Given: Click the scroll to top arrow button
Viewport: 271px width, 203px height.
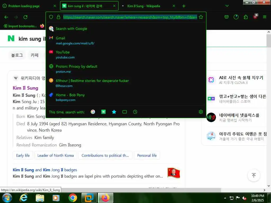Looking at the screenshot, I should click(254, 176).
